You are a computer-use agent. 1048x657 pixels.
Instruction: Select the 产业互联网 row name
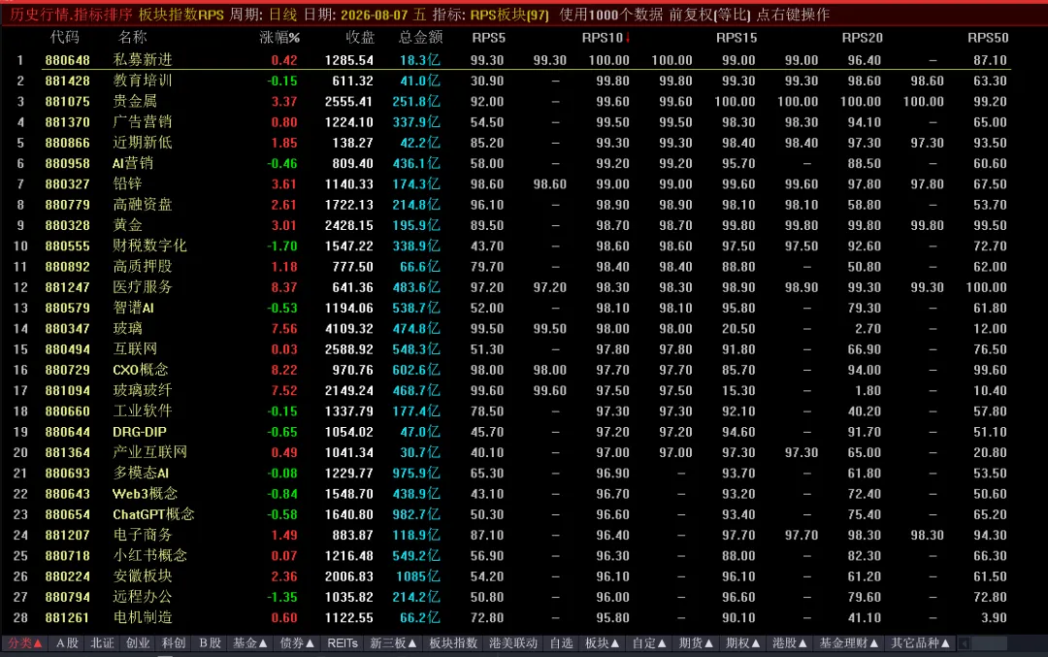(x=149, y=452)
